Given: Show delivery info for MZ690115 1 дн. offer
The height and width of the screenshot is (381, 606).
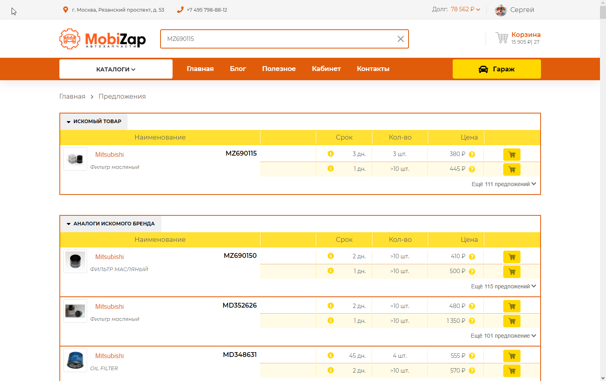Looking at the screenshot, I should (x=331, y=168).
